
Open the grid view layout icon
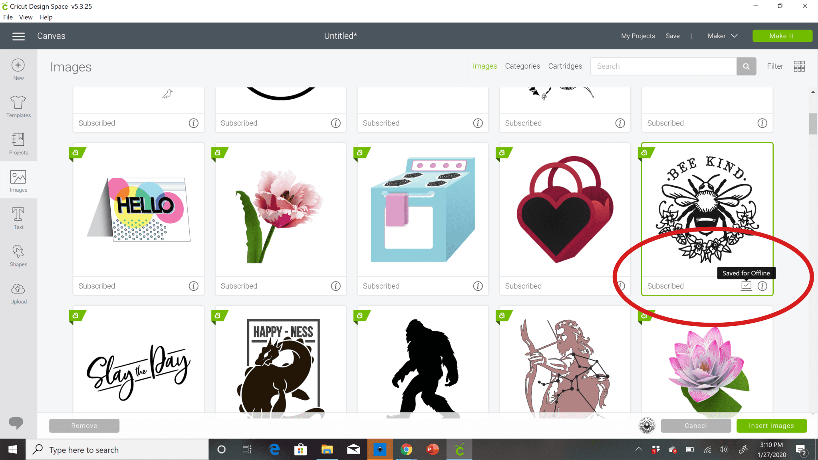[799, 66]
